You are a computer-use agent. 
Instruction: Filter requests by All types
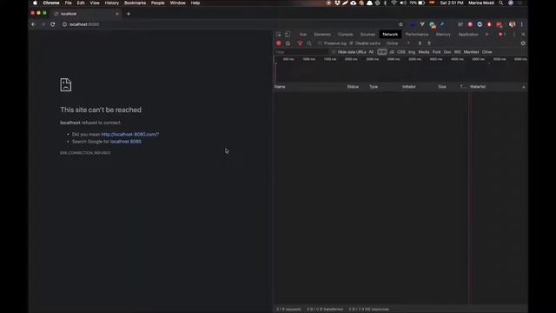point(371,52)
